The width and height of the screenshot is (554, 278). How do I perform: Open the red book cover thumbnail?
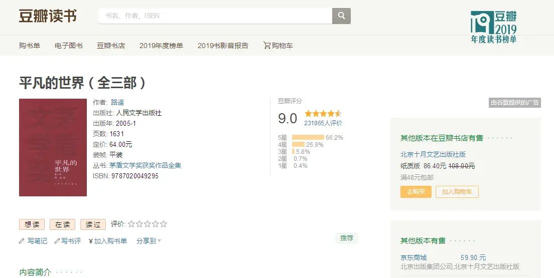[53, 147]
